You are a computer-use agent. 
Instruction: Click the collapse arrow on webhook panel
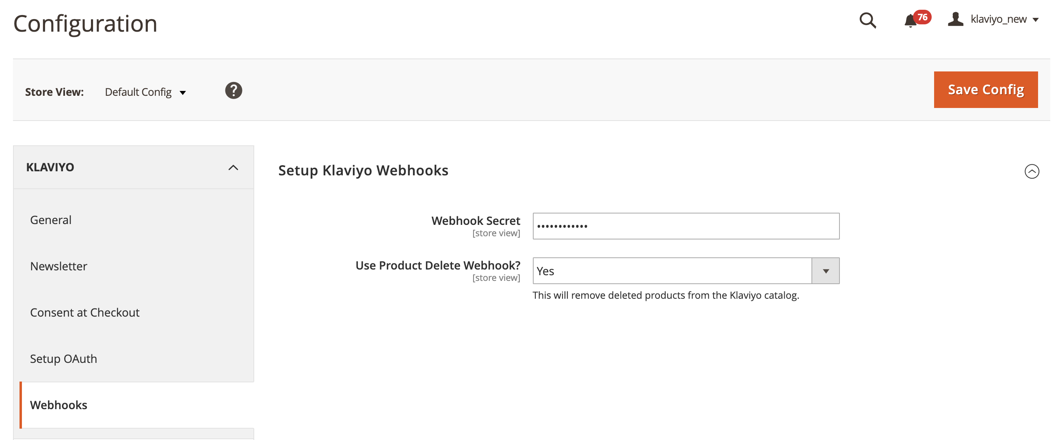pyautogui.click(x=1032, y=171)
